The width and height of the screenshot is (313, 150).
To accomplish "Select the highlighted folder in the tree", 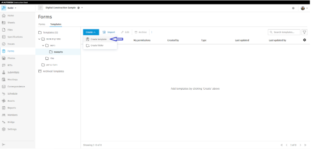I will click(58, 52).
